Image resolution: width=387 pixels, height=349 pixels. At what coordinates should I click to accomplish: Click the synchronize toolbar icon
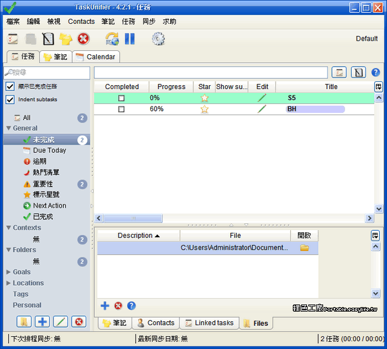[112, 39]
